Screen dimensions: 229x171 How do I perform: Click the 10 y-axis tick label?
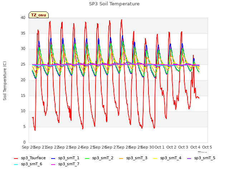click(23, 111)
